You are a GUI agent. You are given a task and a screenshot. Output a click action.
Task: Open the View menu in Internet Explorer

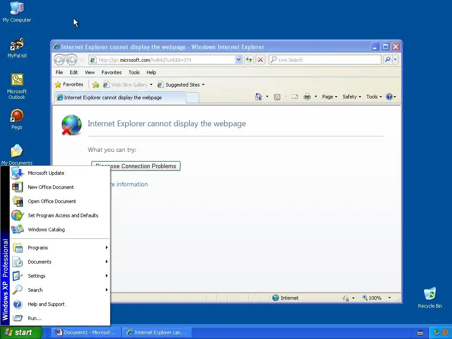(x=90, y=72)
